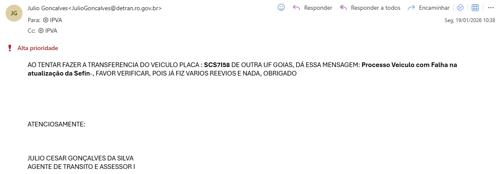
Task: Open the apps grid icon
Action: (475, 8)
